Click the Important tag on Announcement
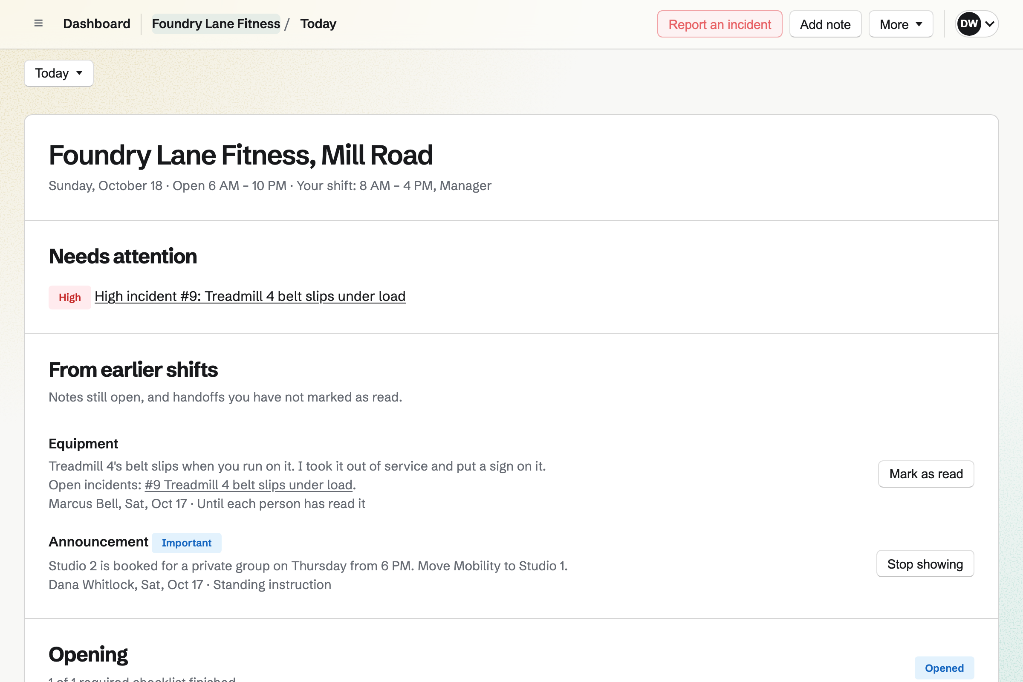Image resolution: width=1023 pixels, height=682 pixels. (x=187, y=543)
